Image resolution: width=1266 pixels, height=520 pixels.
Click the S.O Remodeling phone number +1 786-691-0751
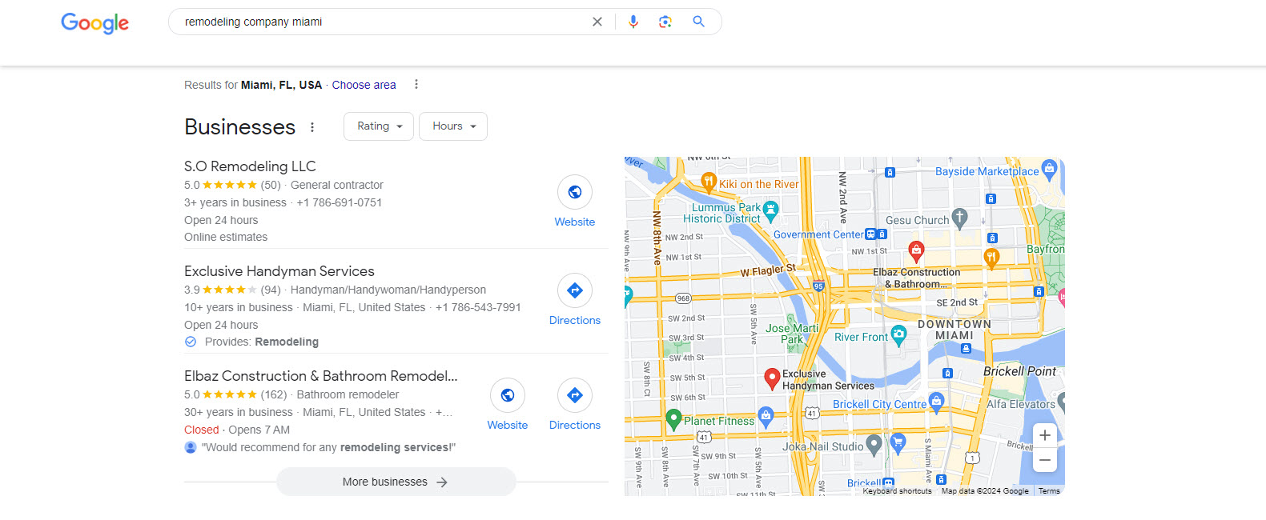(x=340, y=202)
